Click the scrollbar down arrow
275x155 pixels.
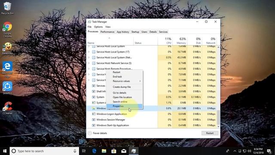218,126
